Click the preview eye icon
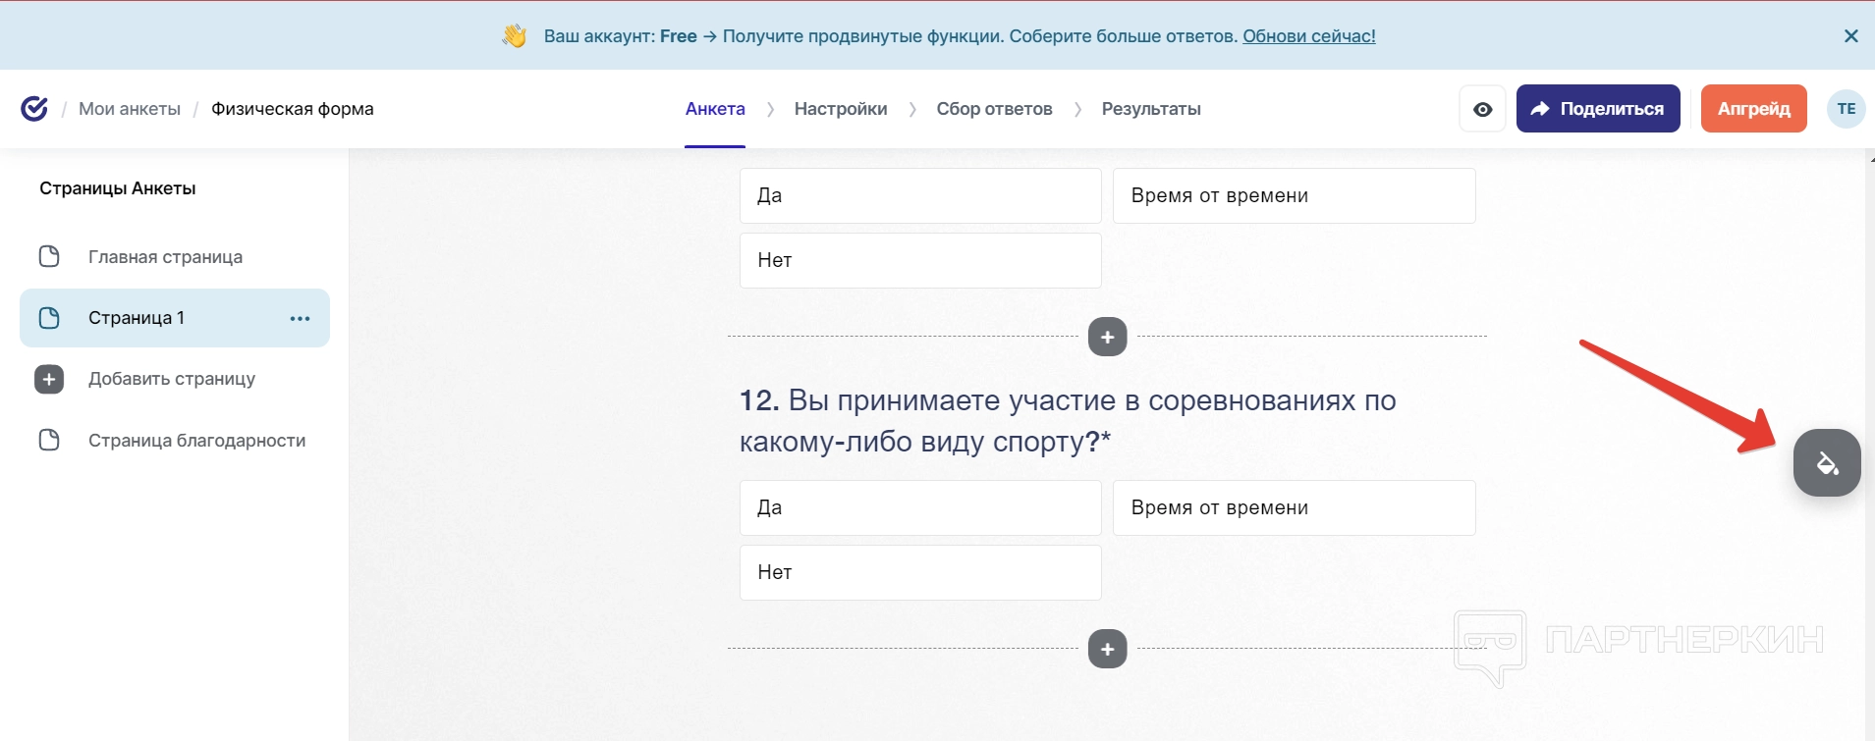1875x741 pixels. pos(1482,109)
